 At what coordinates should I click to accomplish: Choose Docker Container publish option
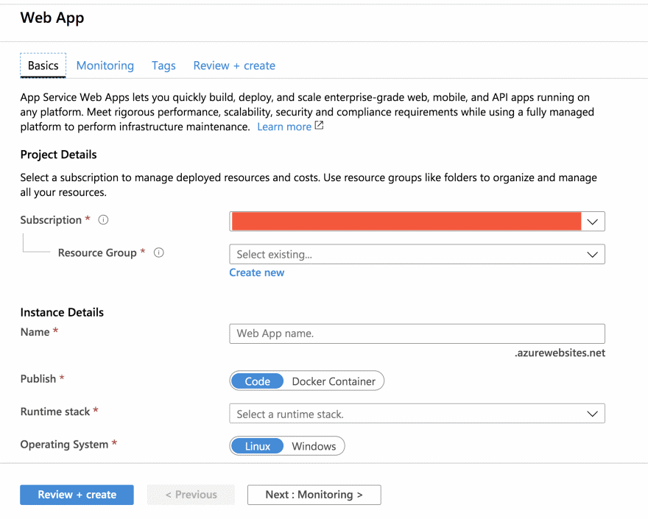[334, 381]
